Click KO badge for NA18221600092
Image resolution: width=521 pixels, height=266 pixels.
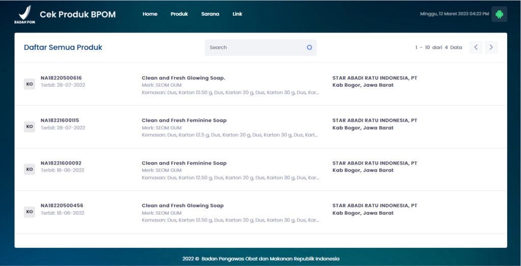point(30,169)
